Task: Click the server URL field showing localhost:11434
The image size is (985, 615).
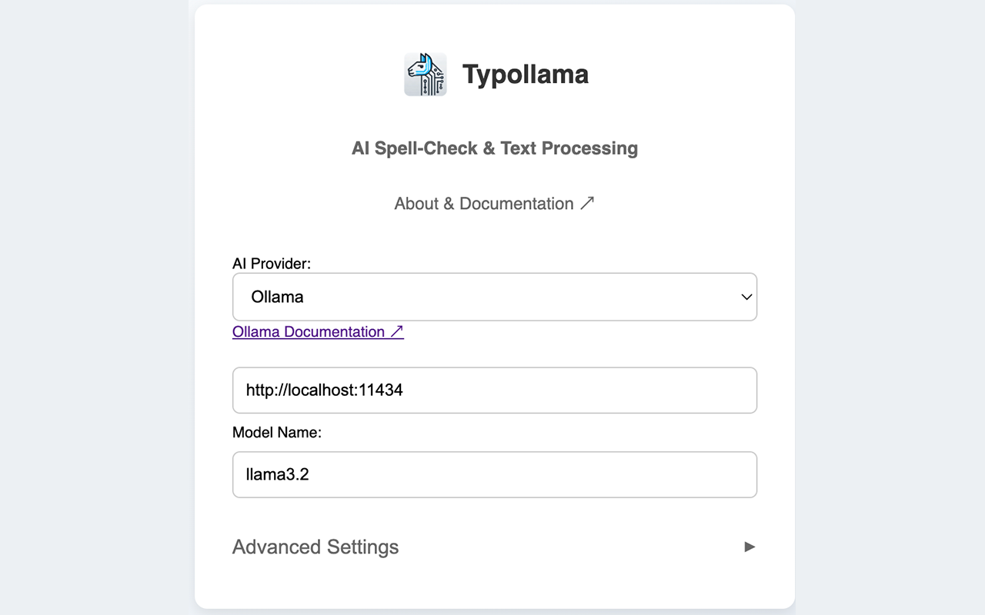Action: click(495, 390)
